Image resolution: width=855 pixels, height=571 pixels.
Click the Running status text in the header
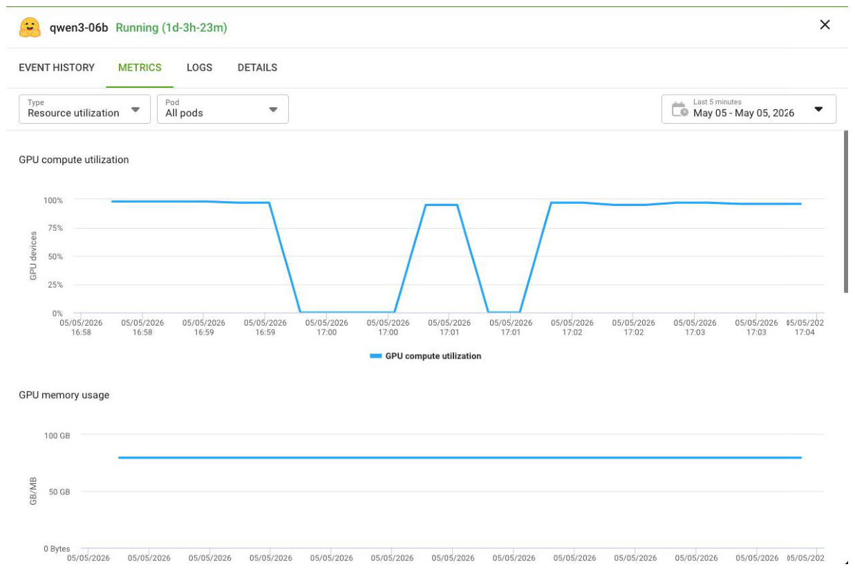point(171,28)
